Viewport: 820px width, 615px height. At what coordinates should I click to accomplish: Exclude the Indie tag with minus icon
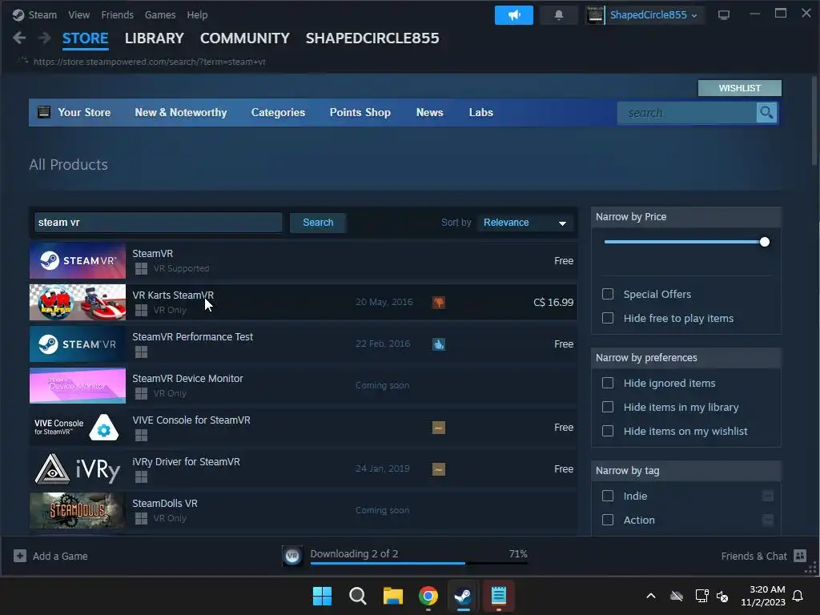coord(768,496)
